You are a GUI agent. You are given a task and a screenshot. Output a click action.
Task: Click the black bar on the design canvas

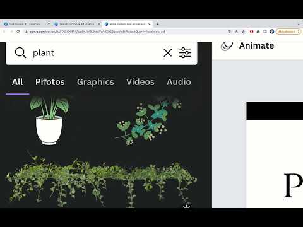[275, 111]
